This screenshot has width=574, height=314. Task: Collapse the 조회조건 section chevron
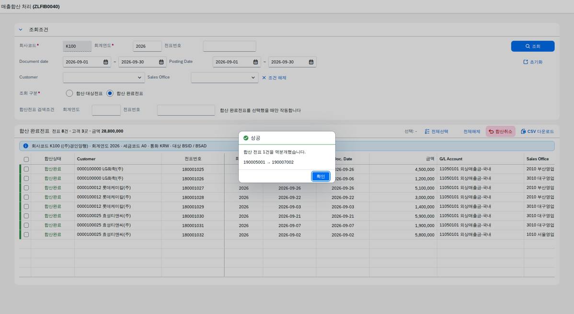(x=21, y=30)
